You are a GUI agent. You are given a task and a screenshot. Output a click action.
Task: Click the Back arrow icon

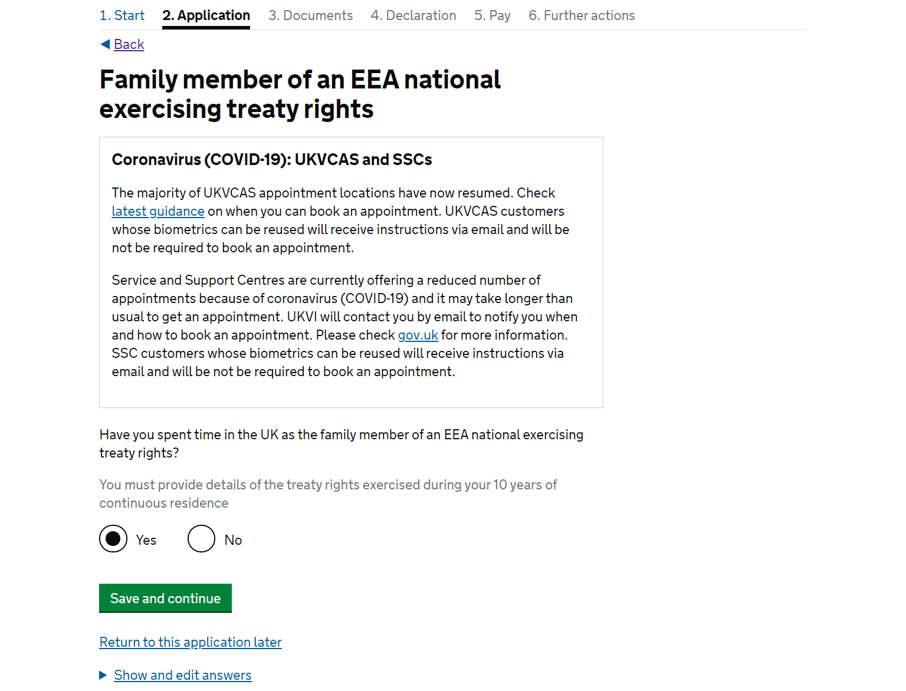tap(106, 44)
